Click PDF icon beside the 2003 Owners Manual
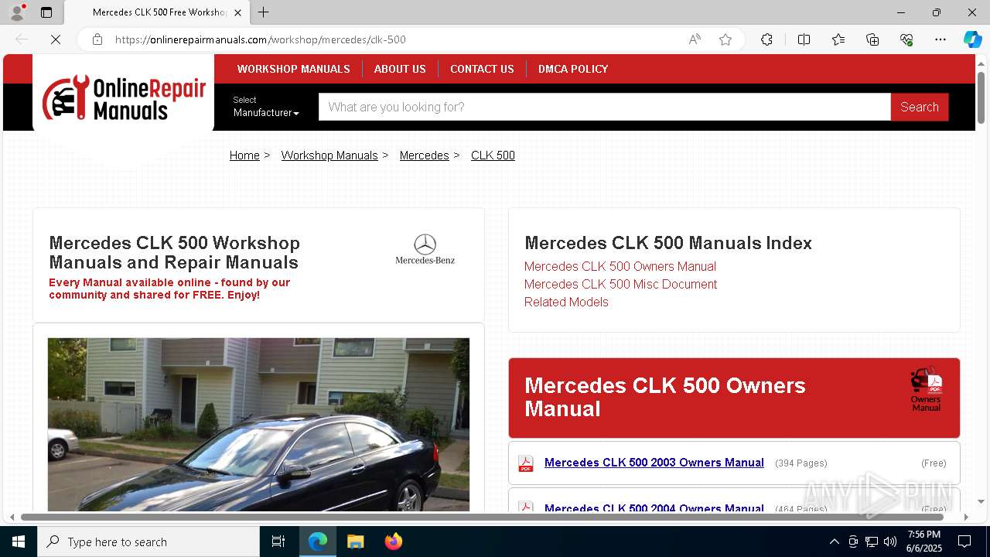 (526, 463)
